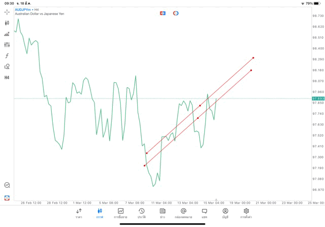Activate the crosshair cursor tool

pos(7,12)
